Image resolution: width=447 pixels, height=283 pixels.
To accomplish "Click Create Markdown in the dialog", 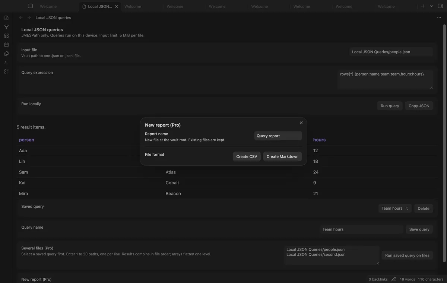I will (282, 156).
